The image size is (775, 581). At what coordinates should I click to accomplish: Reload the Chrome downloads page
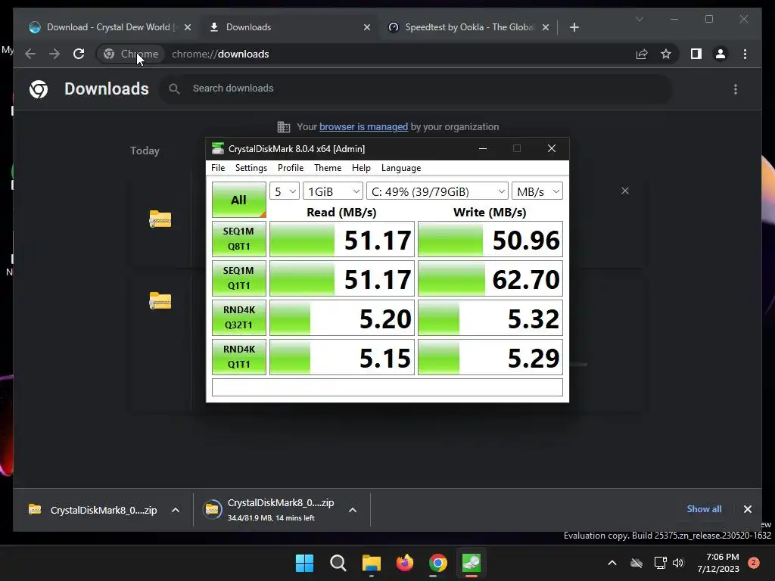point(79,54)
